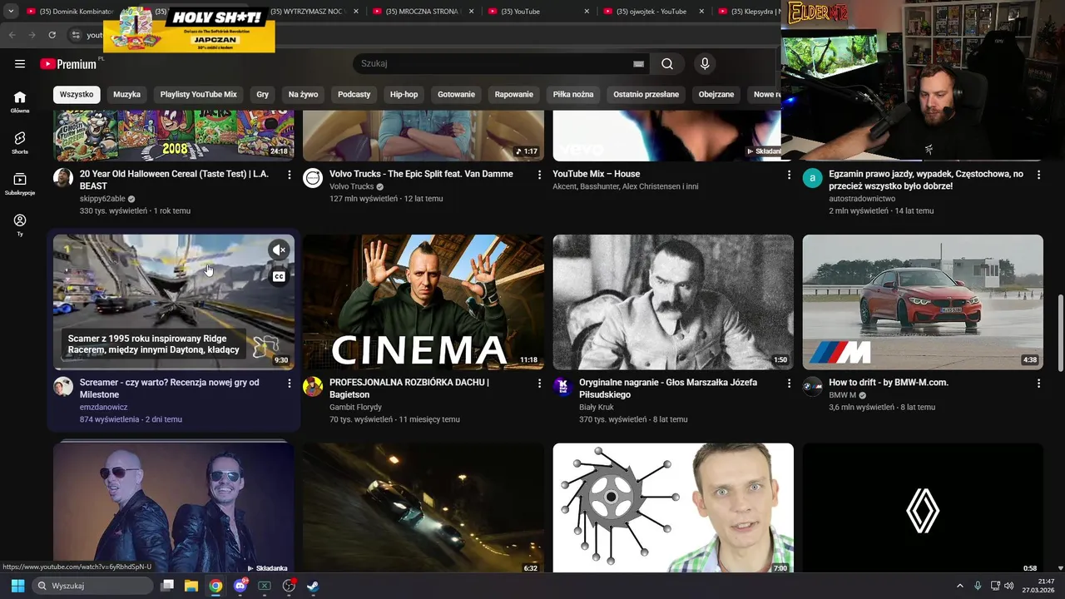Open autostradownictwo channel avatar
This screenshot has height=599, width=1065.
pos(812,177)
